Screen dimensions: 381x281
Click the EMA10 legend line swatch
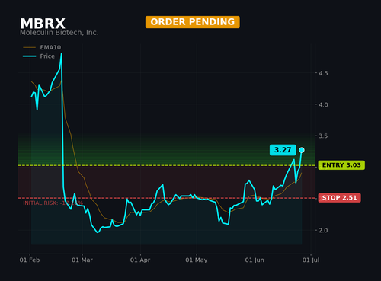[29, 47]
